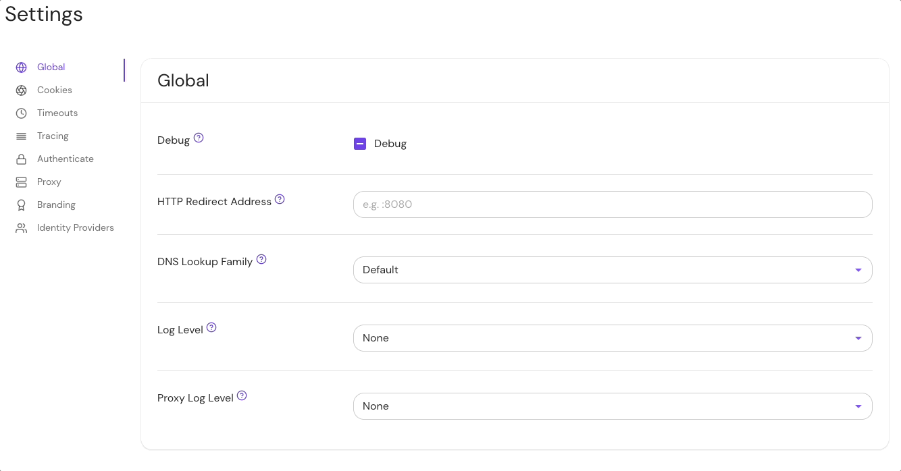901x471 pixels.
Task: Show help tooltip for Log Level
Action: pos(211,327)
